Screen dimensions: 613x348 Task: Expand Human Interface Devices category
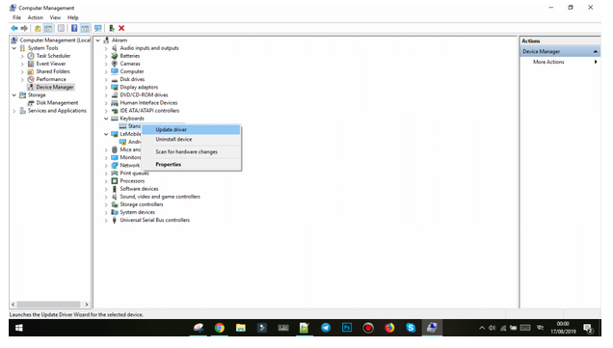(x=106, y=103)
